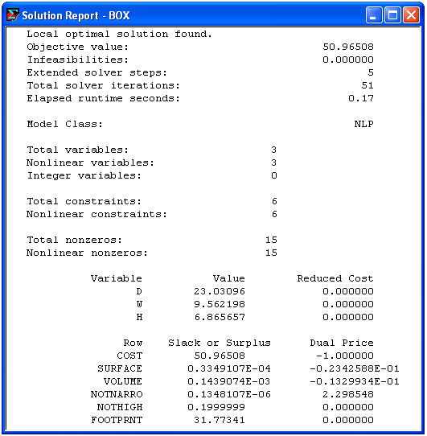Minimize the Solution Report window
This screenshot has width=427, height=436.
(374, 15)
